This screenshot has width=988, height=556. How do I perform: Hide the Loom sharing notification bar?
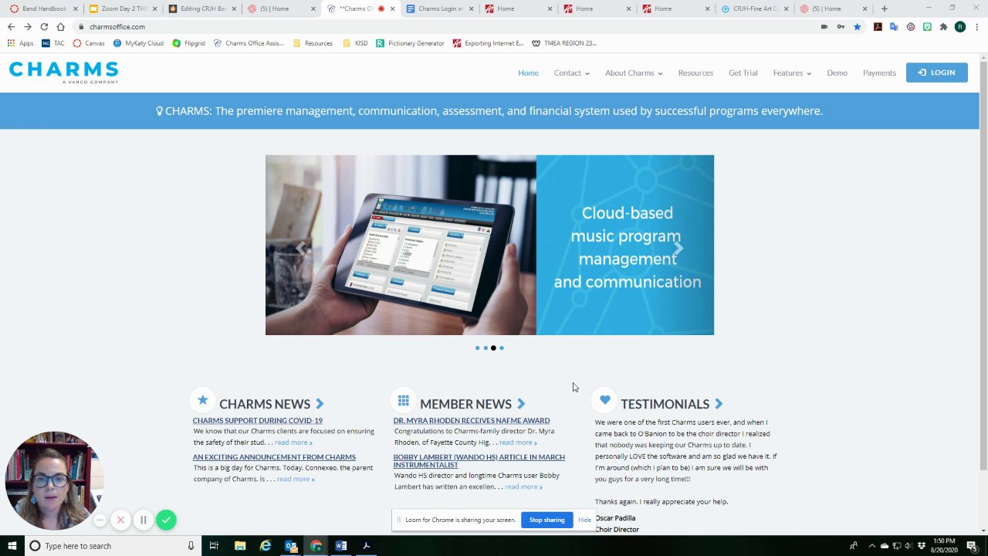coord(584,520)
